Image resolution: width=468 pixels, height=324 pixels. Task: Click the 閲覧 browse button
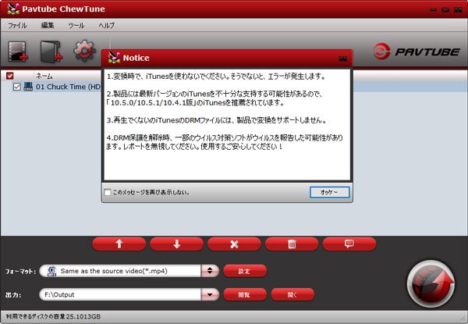245,295
